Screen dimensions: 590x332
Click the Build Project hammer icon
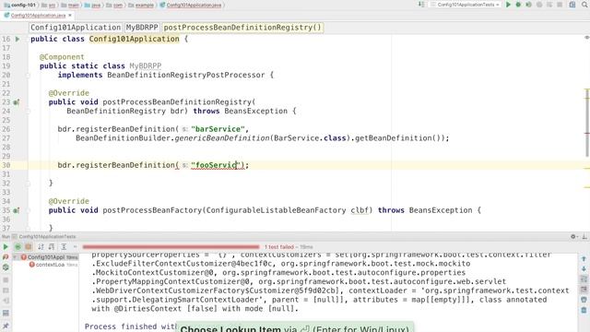coord(421,5)
